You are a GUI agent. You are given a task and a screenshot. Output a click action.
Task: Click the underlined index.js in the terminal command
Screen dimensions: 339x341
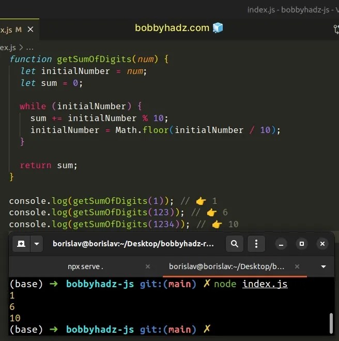pyautogui.click(x=265, y=284)
